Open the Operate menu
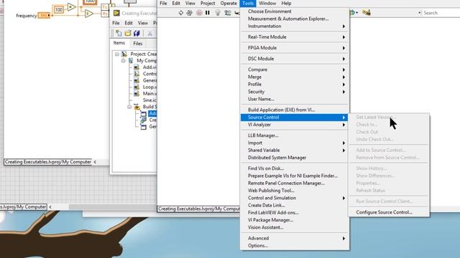Screen dimensions: 460x258 pyautogui.click(x=229, y=3)
